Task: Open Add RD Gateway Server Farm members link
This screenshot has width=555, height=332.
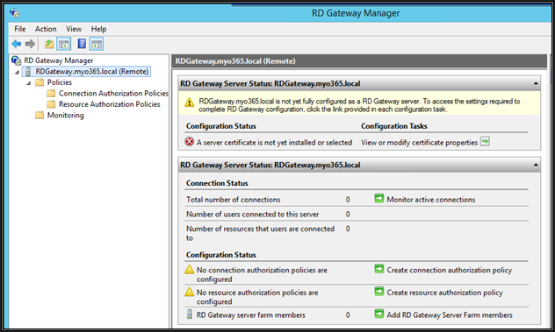Action: point(450,315)
